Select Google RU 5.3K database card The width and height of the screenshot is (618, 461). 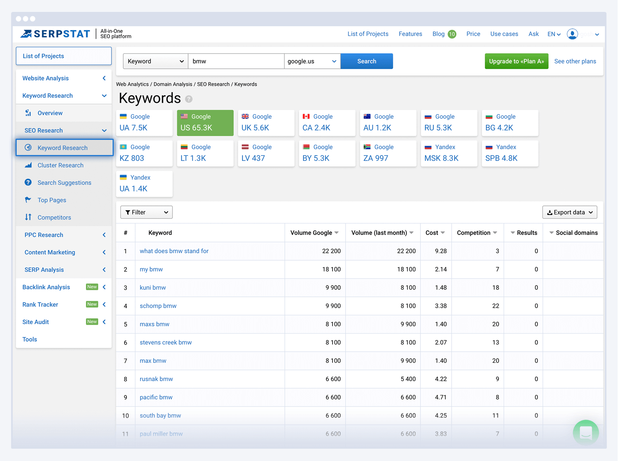pos(449,123)
